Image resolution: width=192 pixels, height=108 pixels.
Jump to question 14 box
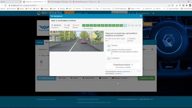tap(132, 25)
